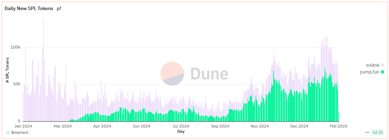Click the Day x-axis title
389x140 pixels.
coord(181,131)
